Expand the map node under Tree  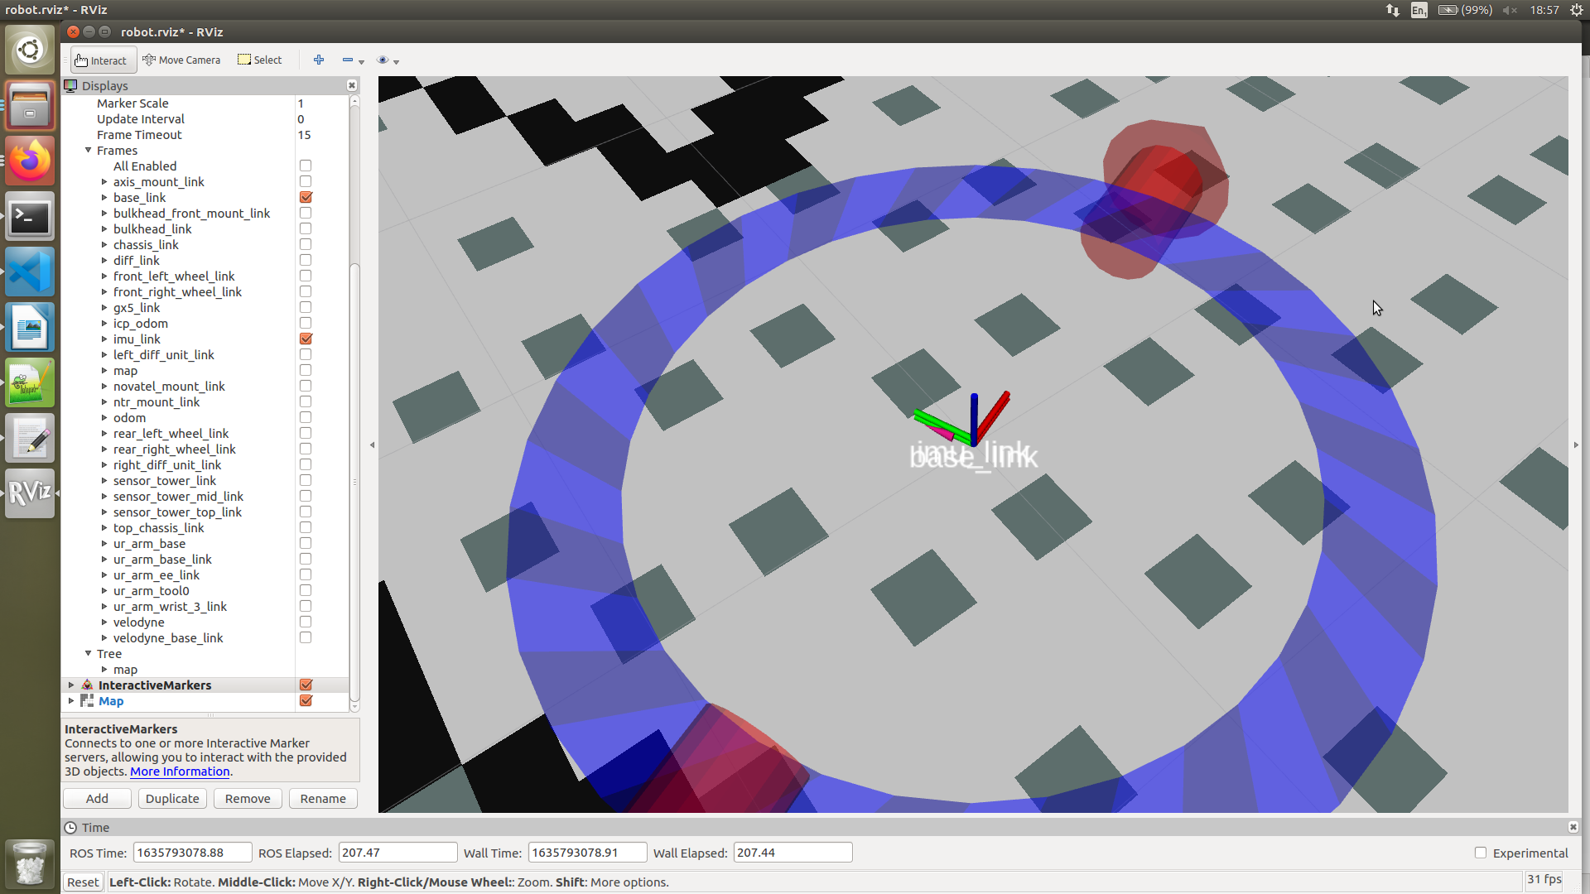[104, 669]
